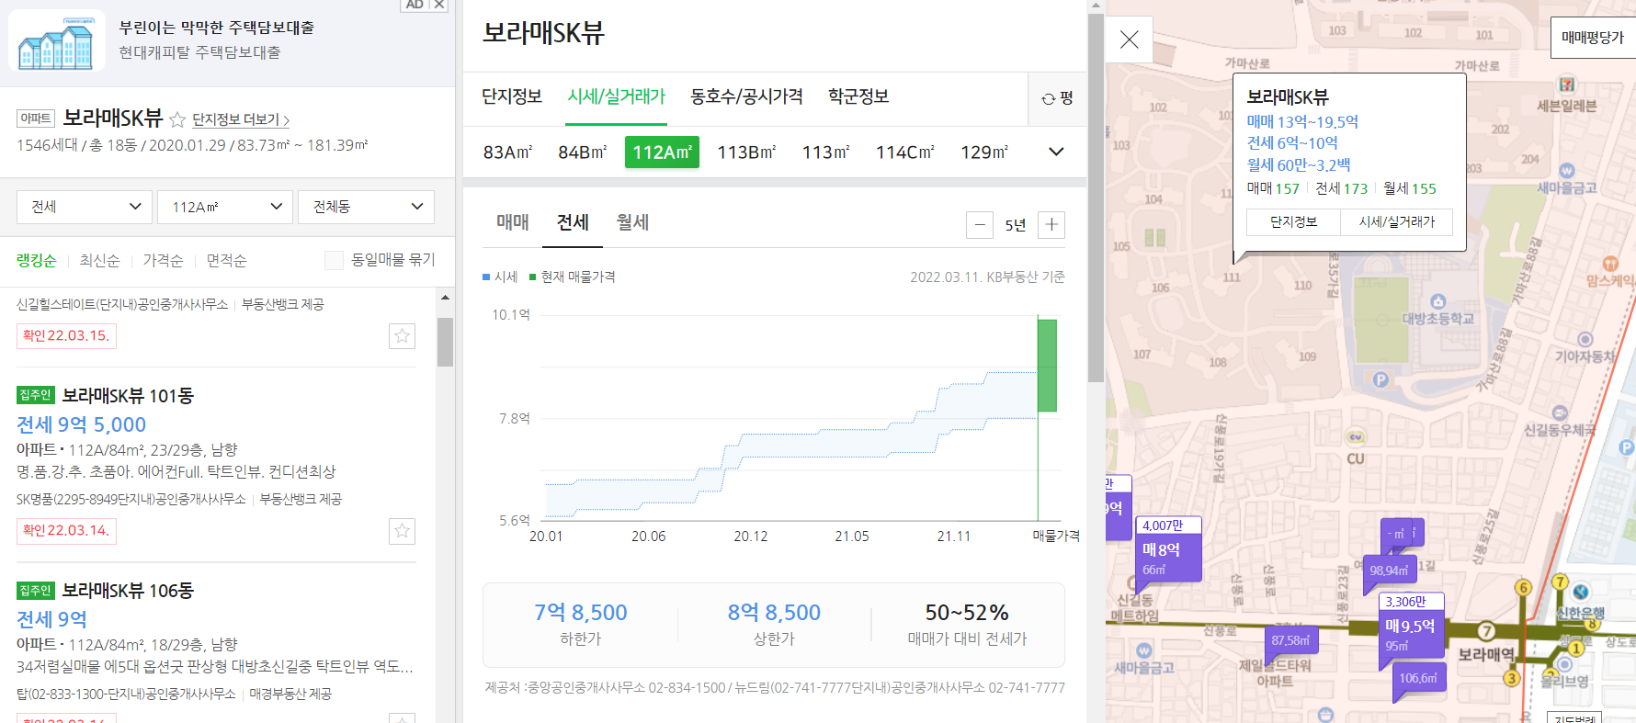Click the green 현재 매물가격 bar in chart
This screenshot has width=1636, height=723.
click(x=1047, y=366)
